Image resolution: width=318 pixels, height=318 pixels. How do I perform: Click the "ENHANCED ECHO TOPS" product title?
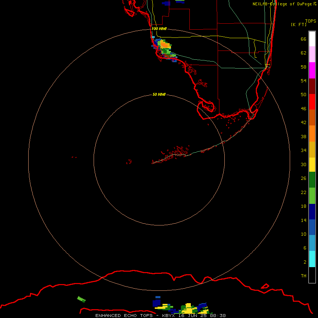[x=124, y=316]
